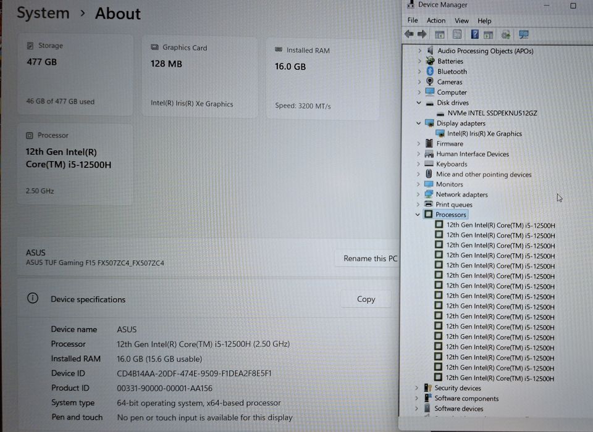Click the Print queues printer icon

point(429,204)
